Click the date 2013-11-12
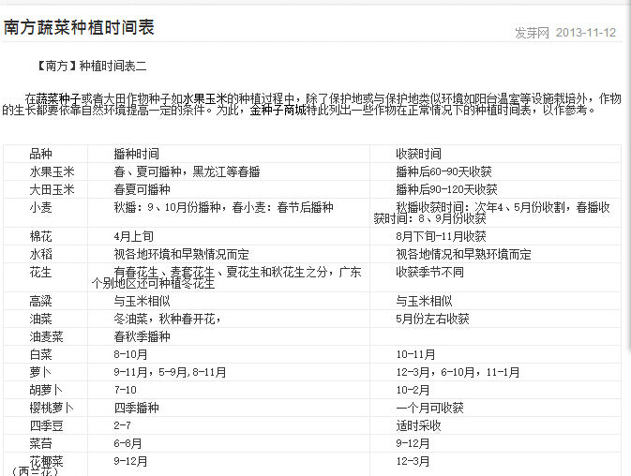 coord(586,33)
